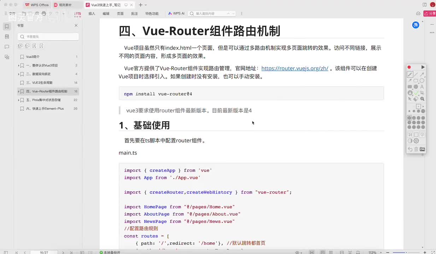The width and height of the screenshot is (436, 254).
Task: Select the text A tool in palette
Action: point(422,86)
